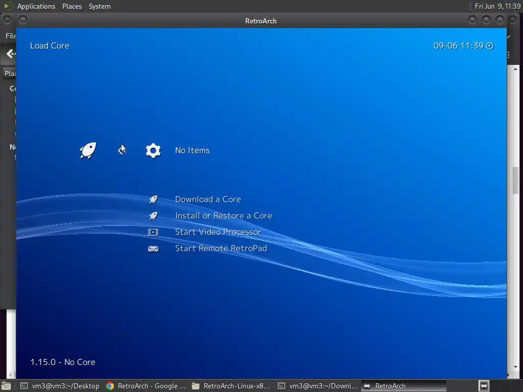Click the scrollbar down arrow of the background window
The image size is (523, 392).
pos(516,367)
